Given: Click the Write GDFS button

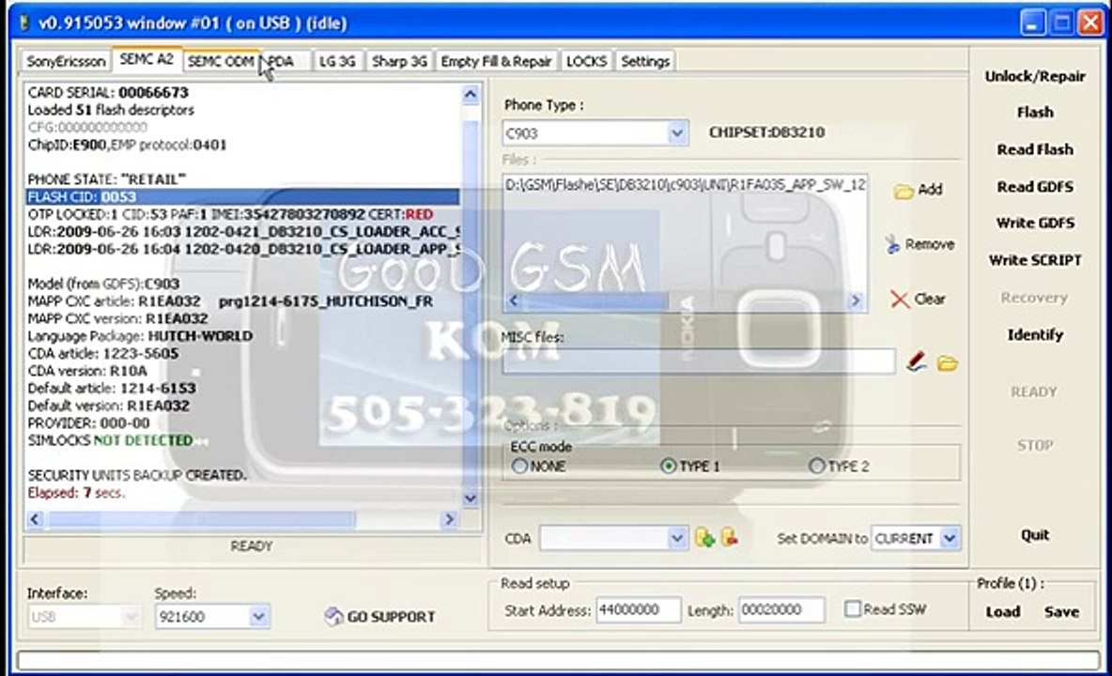Looking at the screenshot, I should click(x=1035, y=223).
